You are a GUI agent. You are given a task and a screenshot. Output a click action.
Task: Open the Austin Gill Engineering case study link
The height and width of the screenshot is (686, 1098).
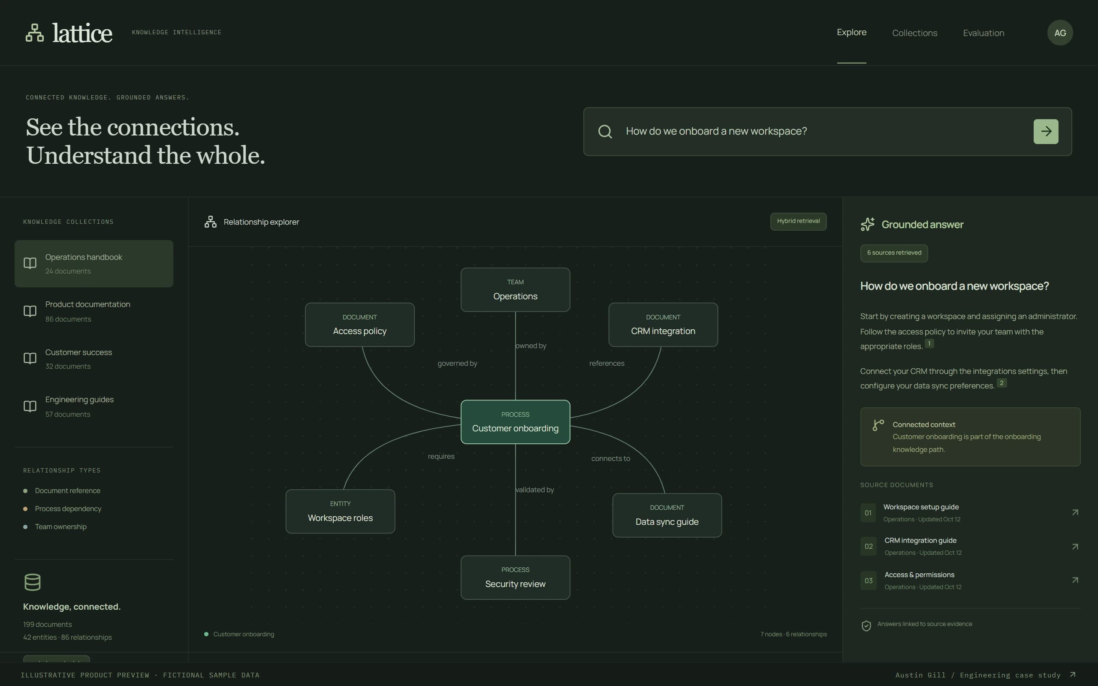[x=986, y=675]
